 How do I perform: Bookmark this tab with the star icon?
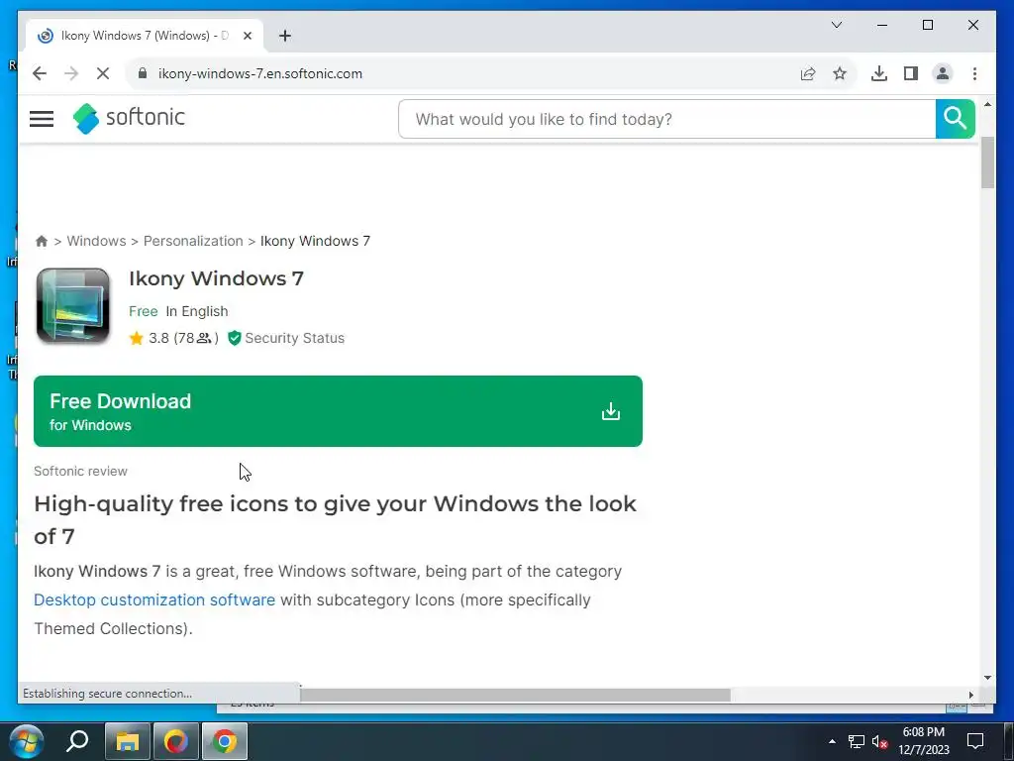[840, 73]
